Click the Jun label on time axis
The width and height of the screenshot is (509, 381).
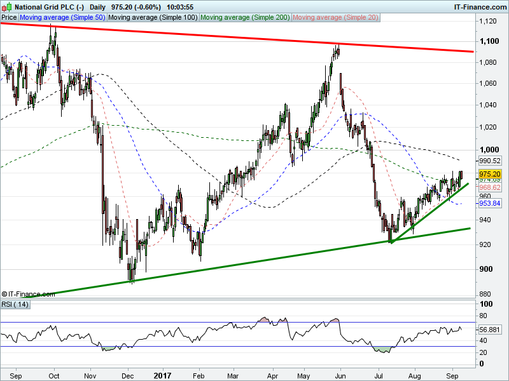click(x=340, y=376)
